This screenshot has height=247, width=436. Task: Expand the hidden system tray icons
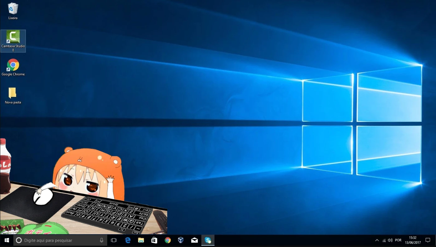pos(377,240)
